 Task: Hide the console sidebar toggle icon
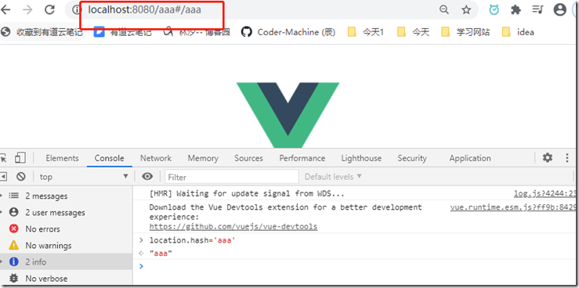pos(3,177)
